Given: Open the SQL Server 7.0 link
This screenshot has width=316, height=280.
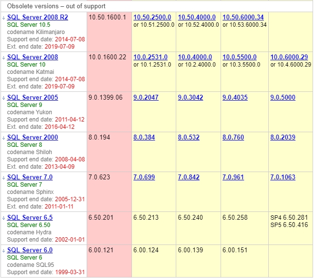Looking at the screenshot, I should pyautogui.click(x=30, y=177).
